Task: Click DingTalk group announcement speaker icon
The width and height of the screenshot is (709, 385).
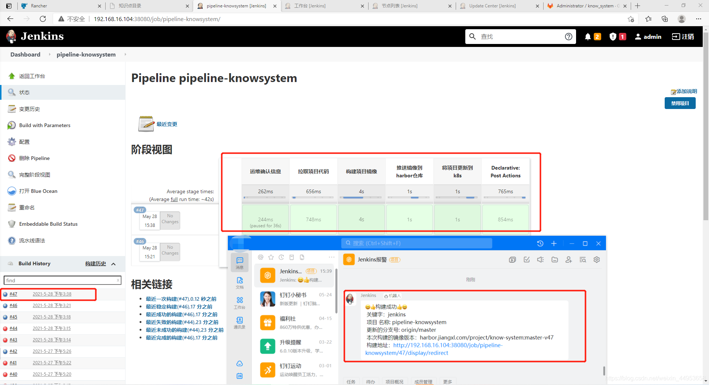Action: pyautogui.click(x=541, y=260)
